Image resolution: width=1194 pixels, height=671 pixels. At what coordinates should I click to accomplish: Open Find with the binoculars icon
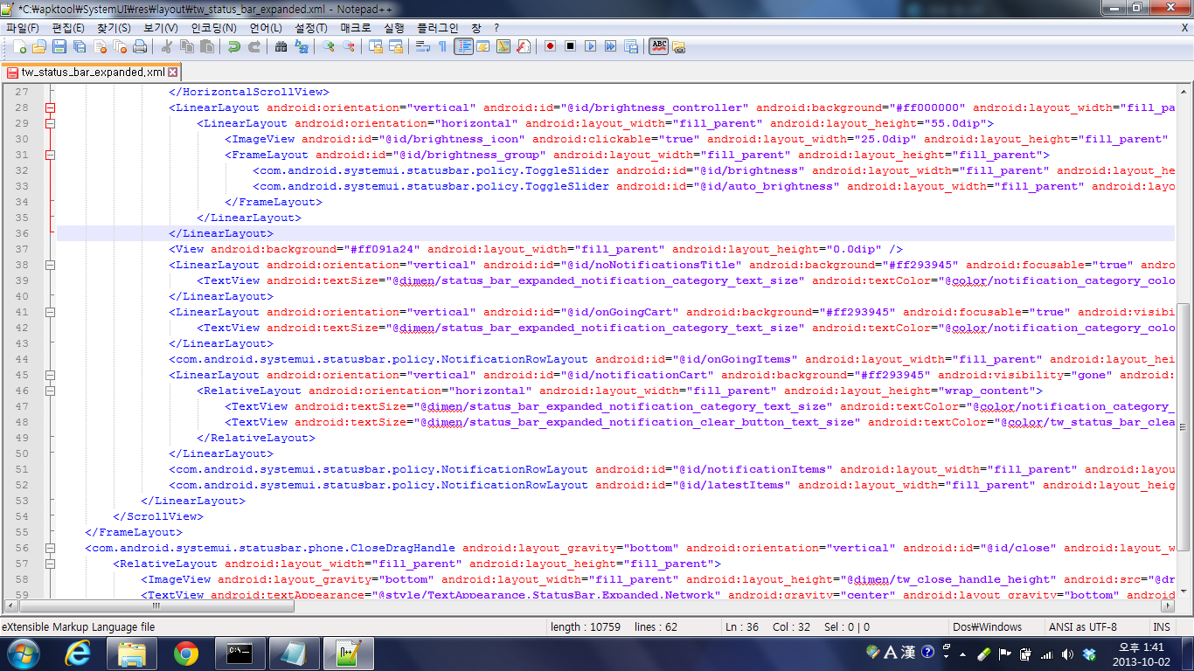point(281,46)
